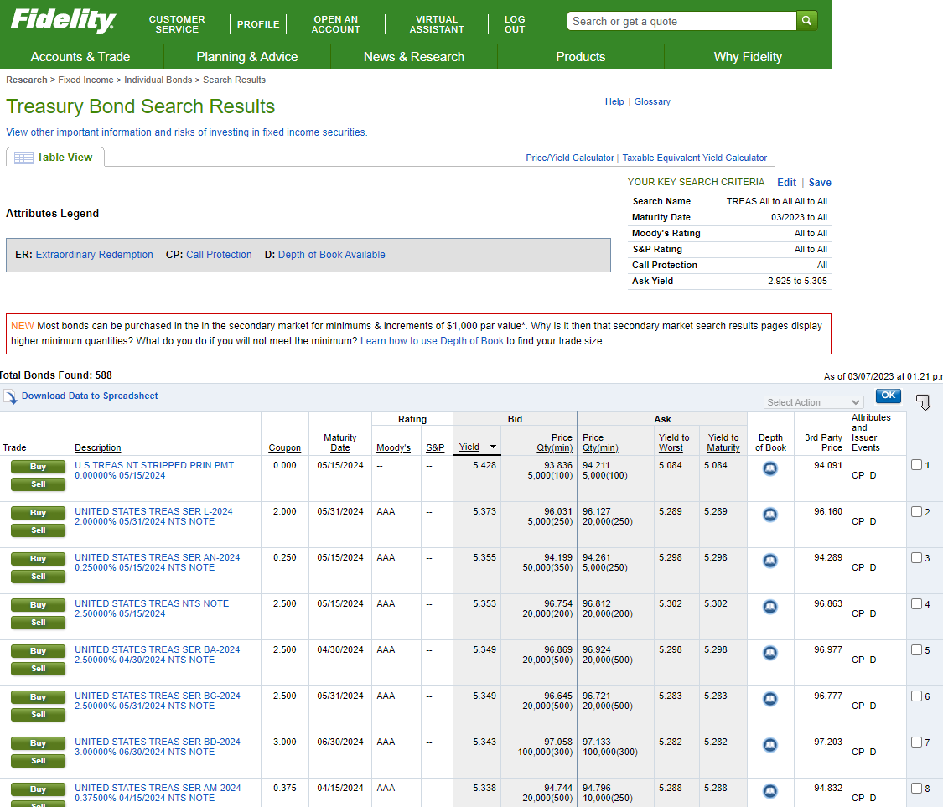Open Depth of Book for SER BC-2024

click(x=769, y=699)
